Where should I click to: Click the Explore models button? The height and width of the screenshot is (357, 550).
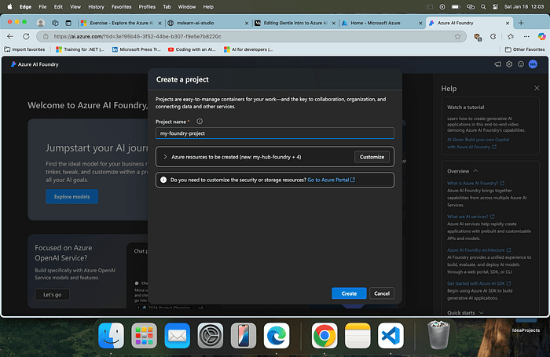pos(72,196)
